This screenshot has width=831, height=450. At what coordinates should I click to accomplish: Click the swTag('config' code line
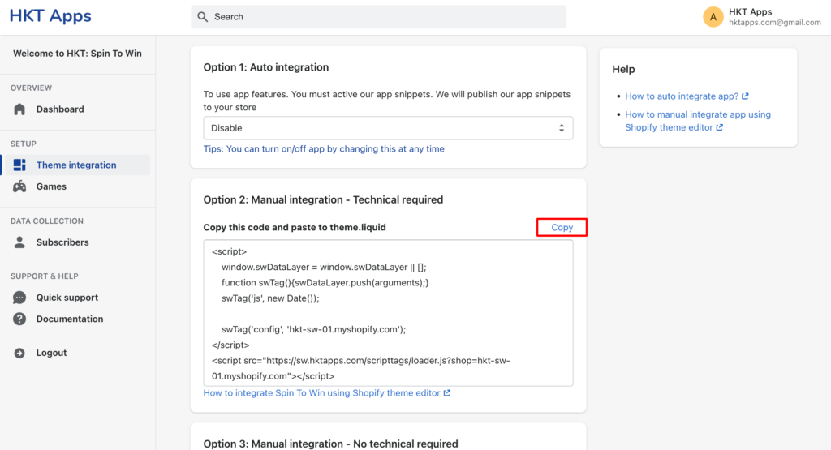click(314, 329)
